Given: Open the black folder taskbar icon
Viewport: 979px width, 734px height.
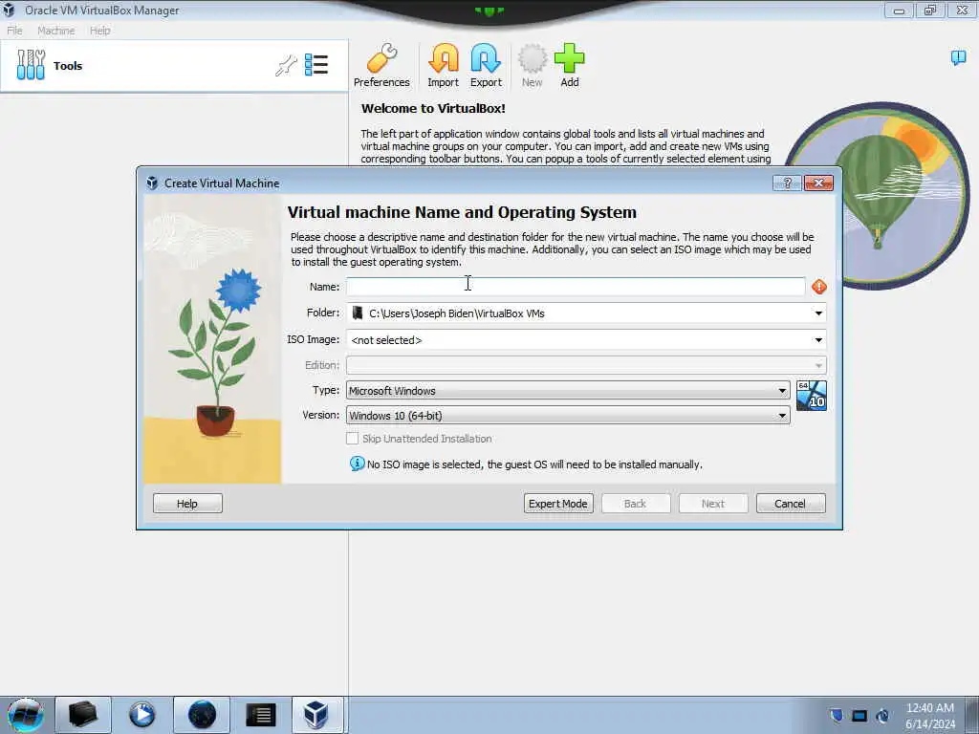Looking at the screenshot, I should click(83, 715).
